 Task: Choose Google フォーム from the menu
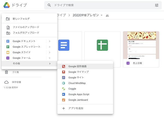point(29,58)
